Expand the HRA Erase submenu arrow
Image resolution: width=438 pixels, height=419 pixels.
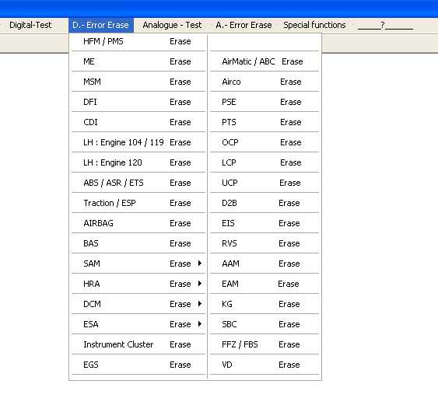199,284
